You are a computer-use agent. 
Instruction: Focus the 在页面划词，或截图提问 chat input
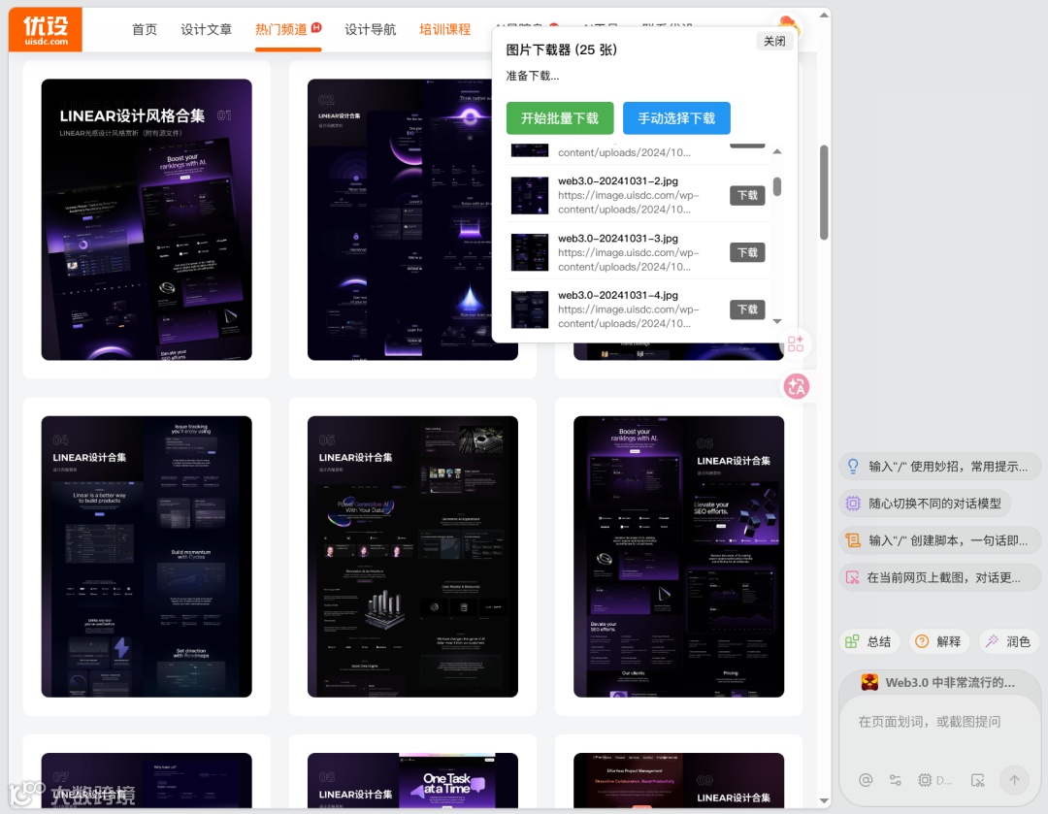coord(939,721)
